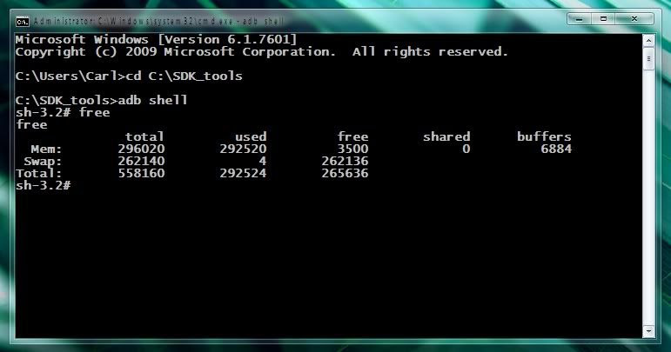Click the final 'sh-3.2#' prompt
The width and height of the screenshot is (671, 352).
point(44,185)
